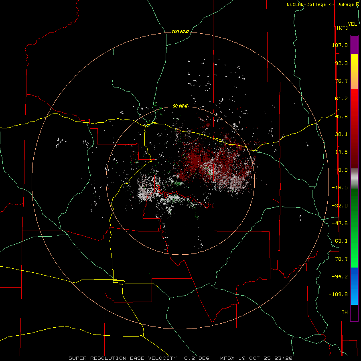
Task: Click the -78.7 velocity scale value
Action: tap(340, 259)
